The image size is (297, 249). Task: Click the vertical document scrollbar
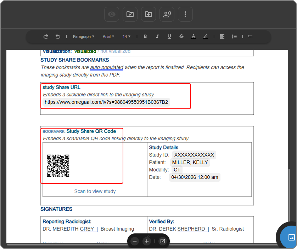pos(289,195)
